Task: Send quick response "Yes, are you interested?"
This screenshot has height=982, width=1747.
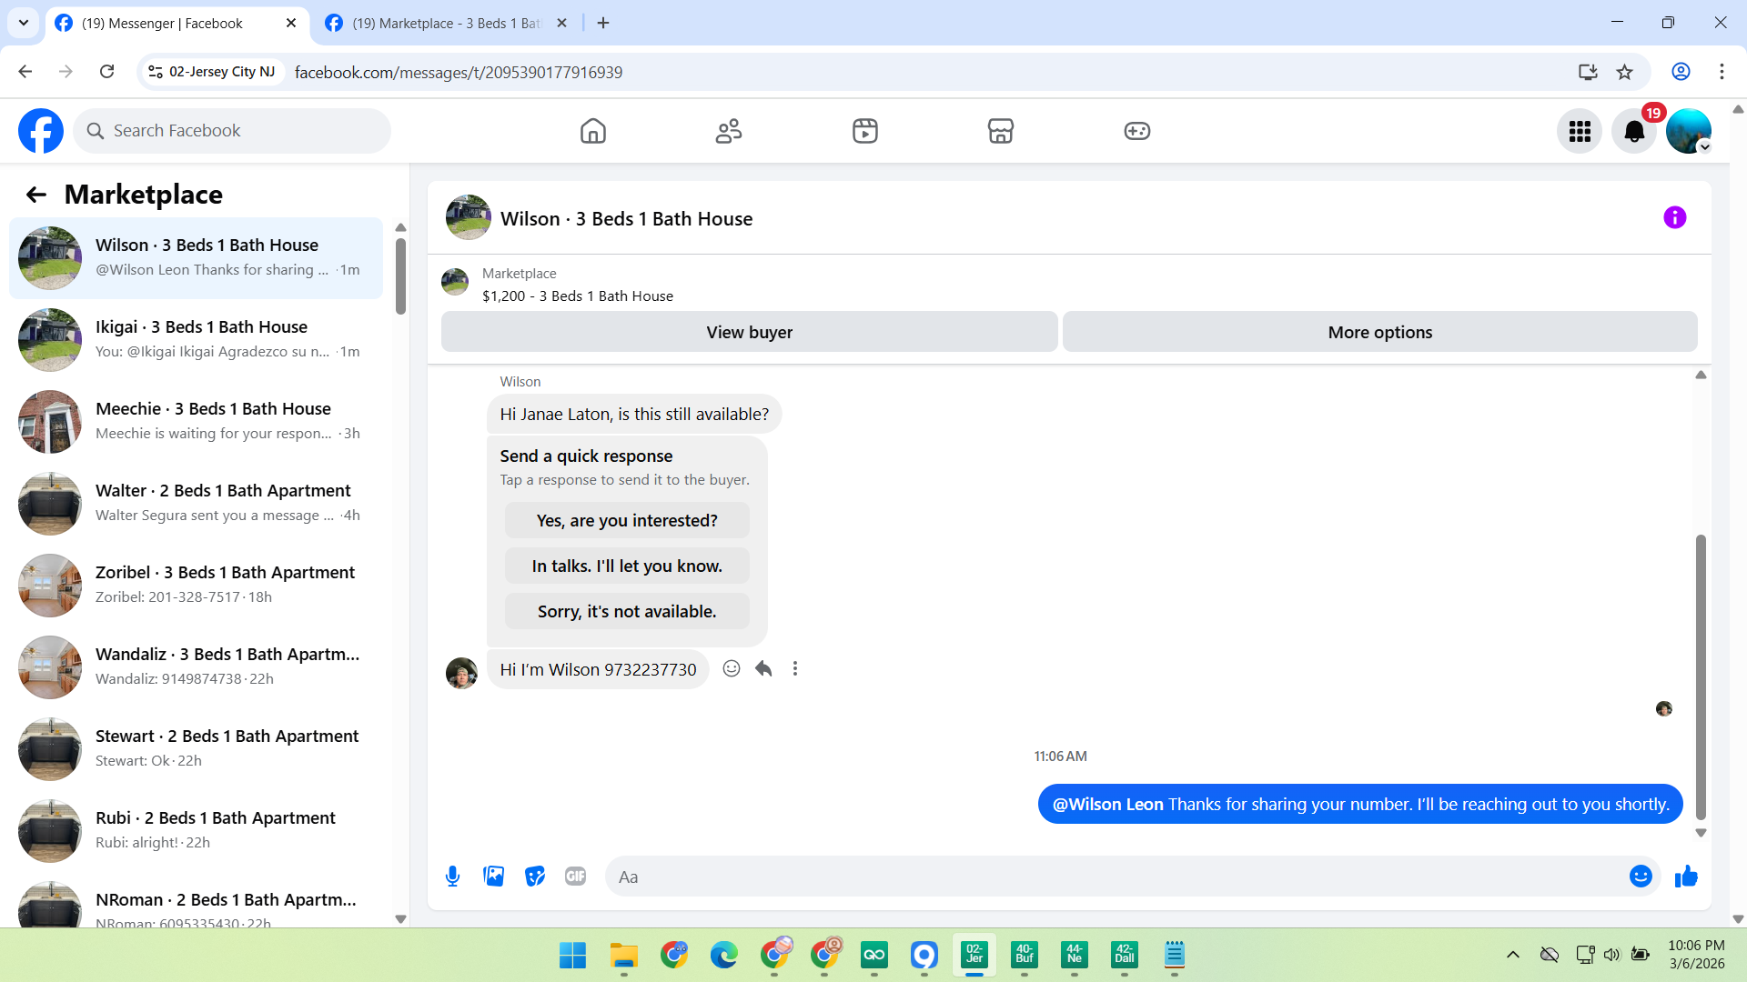Action: point(627,521)
